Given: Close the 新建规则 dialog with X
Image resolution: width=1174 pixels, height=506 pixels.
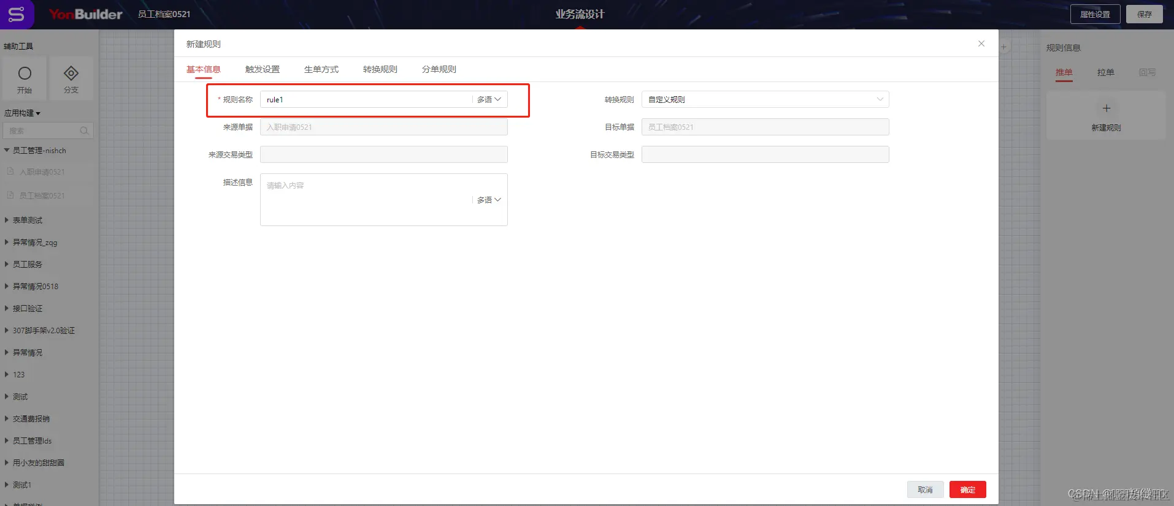Looking at the screenshot, I should [x=981, y=43].
